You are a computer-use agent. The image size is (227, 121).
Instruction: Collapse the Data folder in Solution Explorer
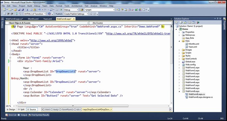pos(179,41)
